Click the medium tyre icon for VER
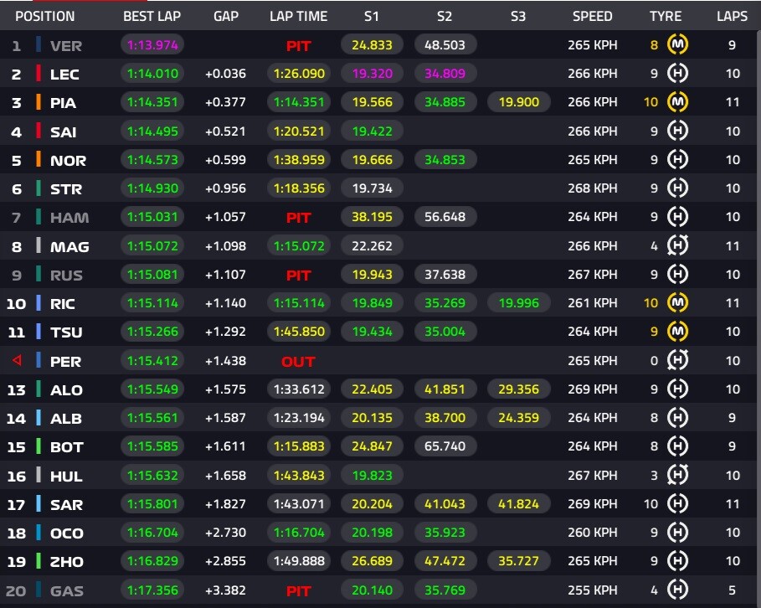 [677, 44]
